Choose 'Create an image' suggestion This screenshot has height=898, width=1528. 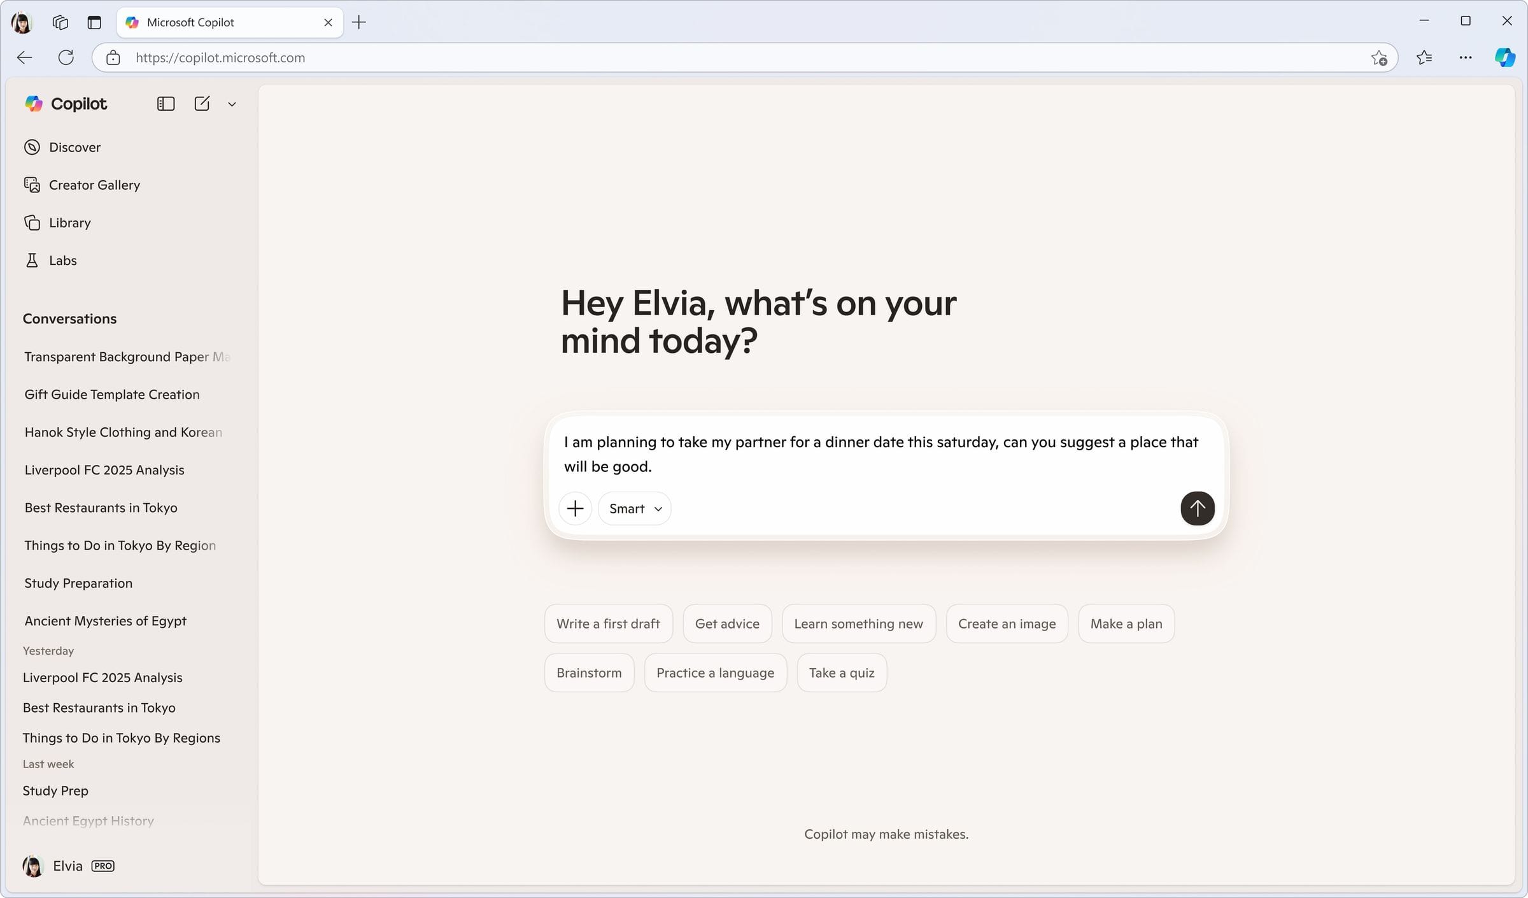[x=1007, y=624]
